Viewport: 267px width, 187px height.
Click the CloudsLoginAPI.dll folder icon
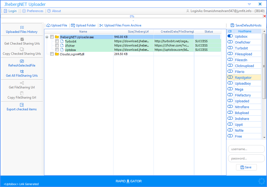pos(57,54)
